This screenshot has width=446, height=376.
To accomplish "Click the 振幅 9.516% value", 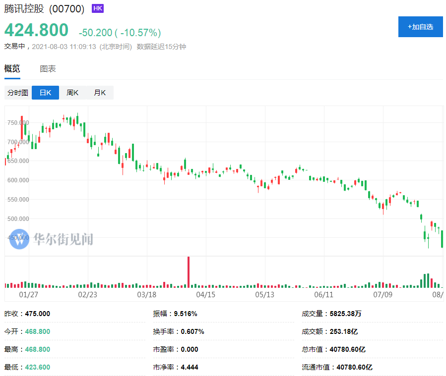I will (x=186, y=314).
